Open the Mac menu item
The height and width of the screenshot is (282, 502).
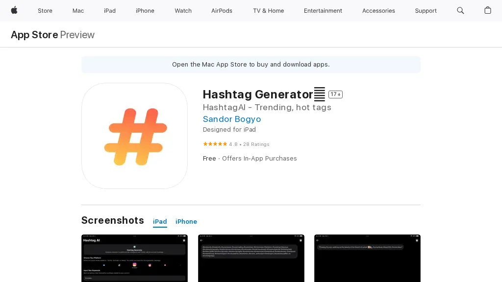[x=78, y=11]
